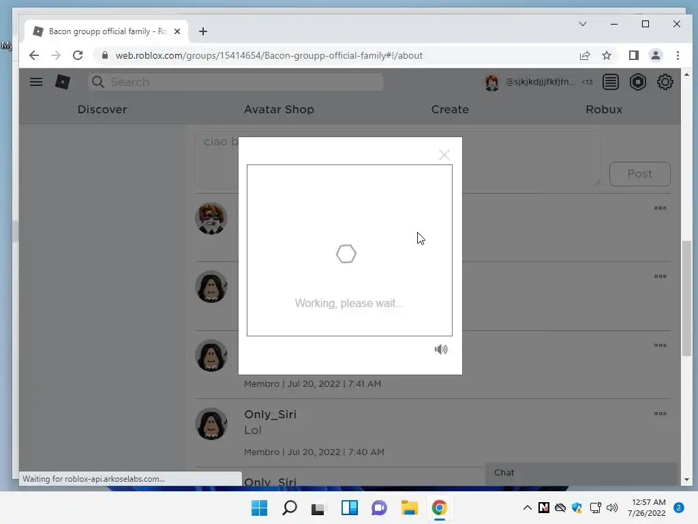Bookmark this page star
The width and height of the screenshot is (698, 524).
(x=606, y=55)
